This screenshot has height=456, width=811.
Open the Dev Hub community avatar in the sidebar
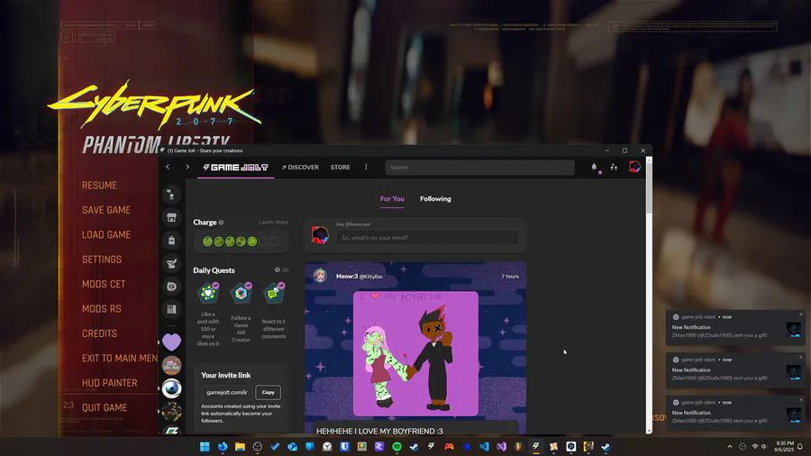[x=171, y=365]
